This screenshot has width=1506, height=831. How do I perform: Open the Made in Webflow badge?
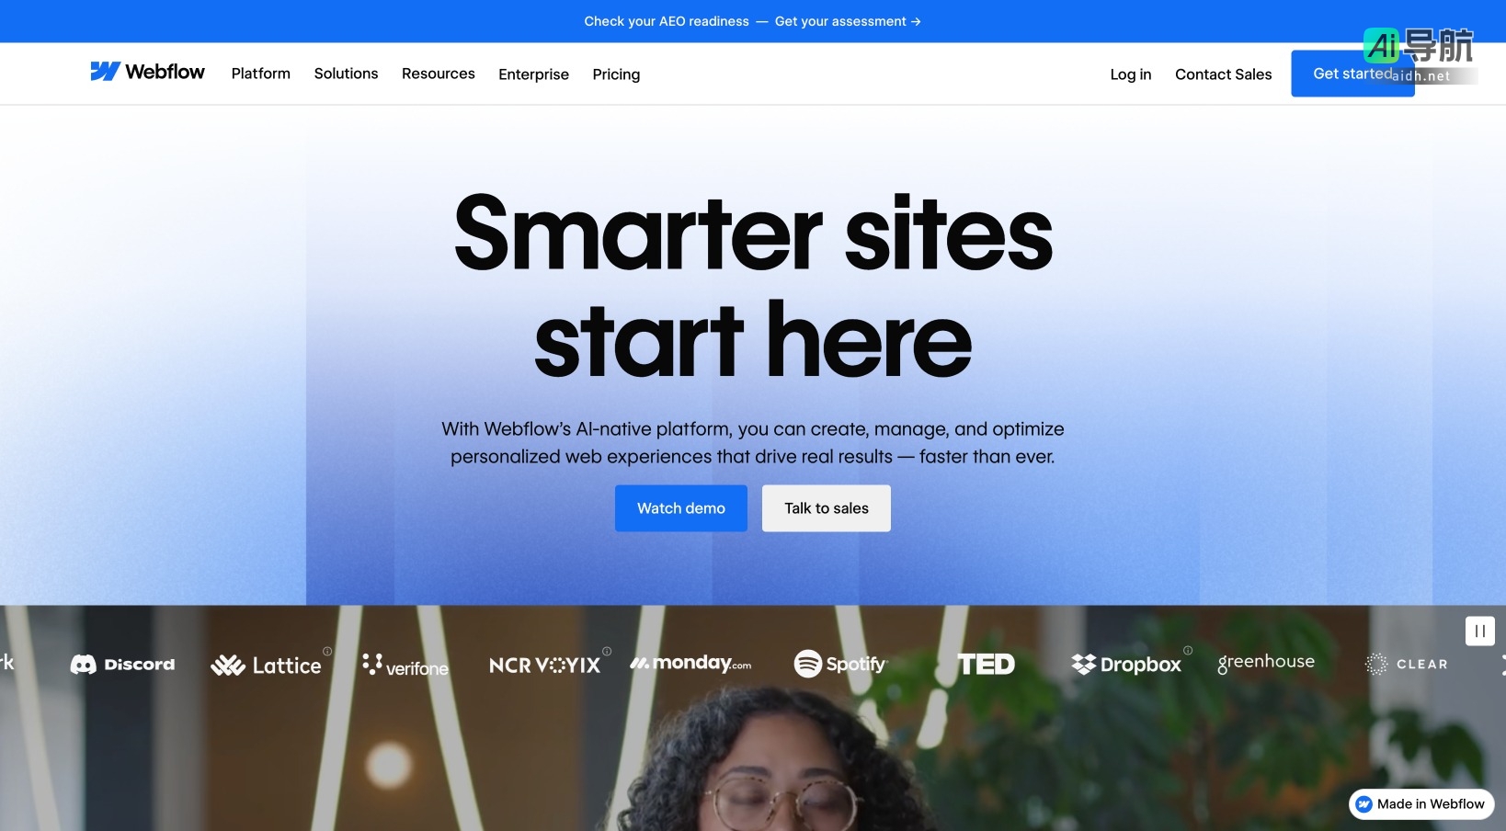pos(1421,804)
